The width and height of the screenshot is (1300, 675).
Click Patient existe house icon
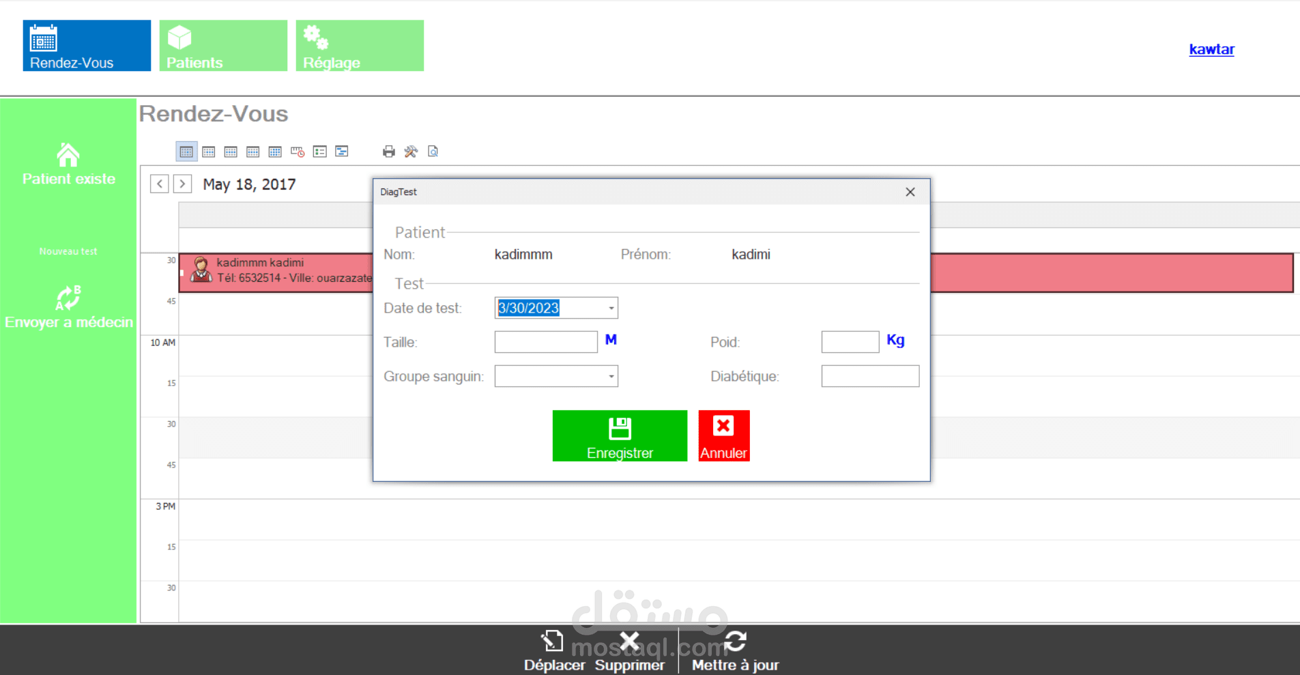point(68,156)
